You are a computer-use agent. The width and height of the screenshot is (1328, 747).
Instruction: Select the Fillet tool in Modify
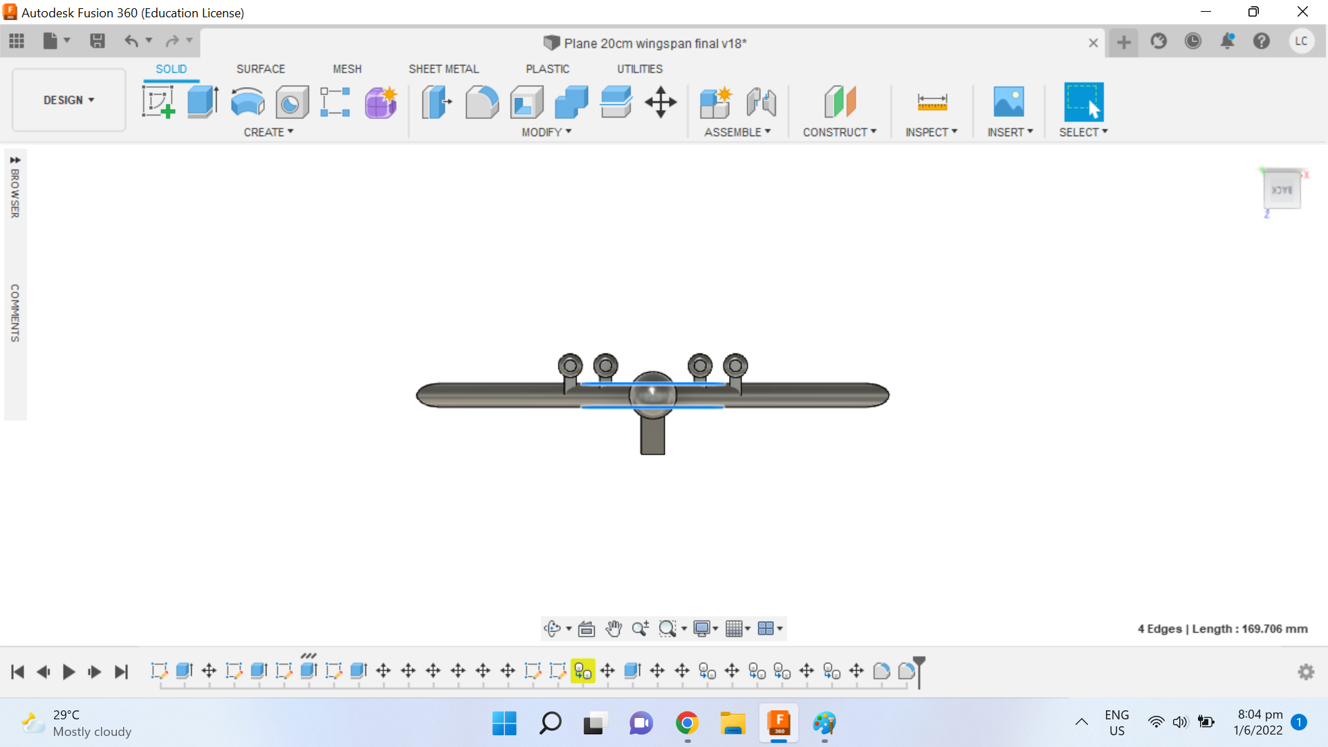pyautogui.click(x=482, y=102)
